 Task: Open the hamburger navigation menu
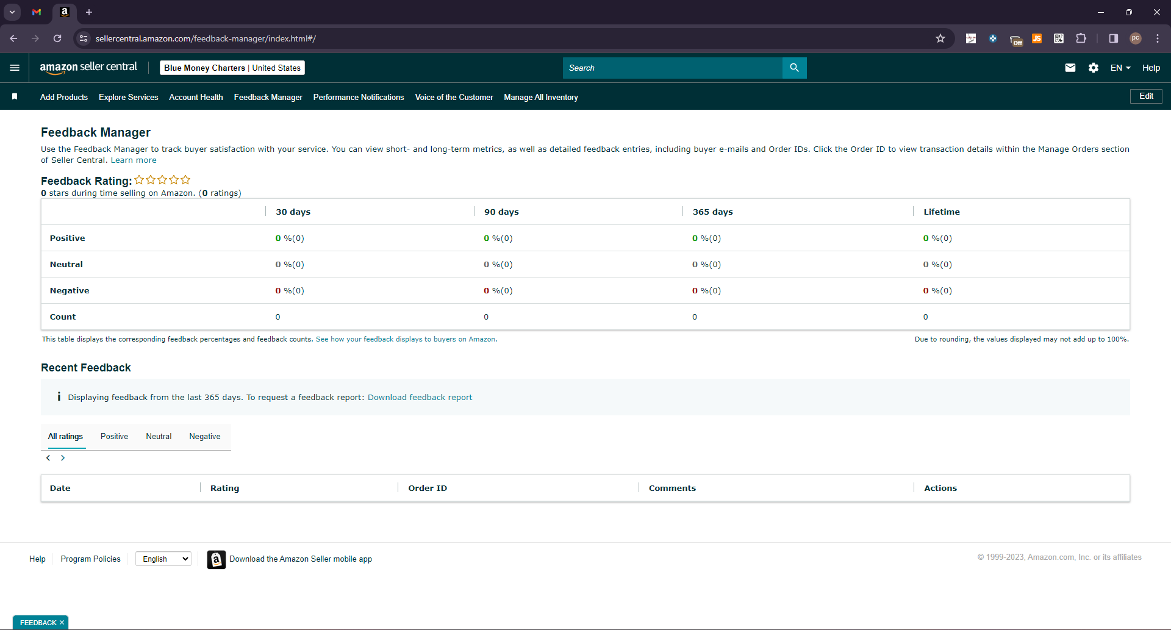15,68
